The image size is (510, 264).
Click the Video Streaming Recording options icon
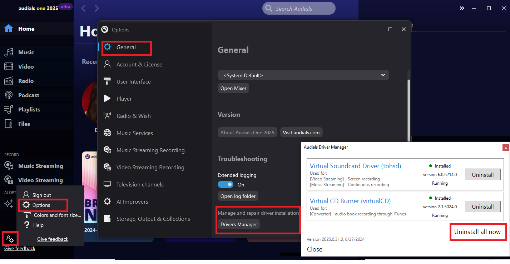[107, 167]
